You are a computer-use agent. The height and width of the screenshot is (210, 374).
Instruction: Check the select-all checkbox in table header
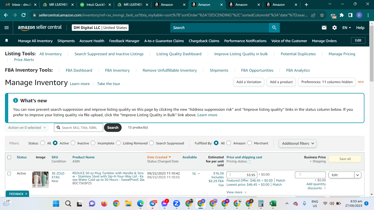point(9,157)
